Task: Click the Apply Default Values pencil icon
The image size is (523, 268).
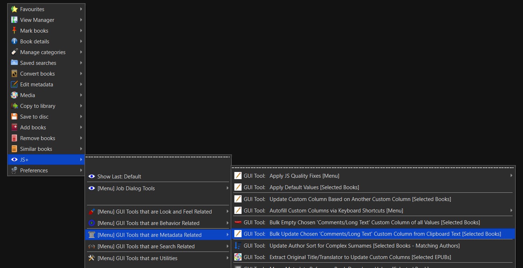Action: tap(238, 187)
